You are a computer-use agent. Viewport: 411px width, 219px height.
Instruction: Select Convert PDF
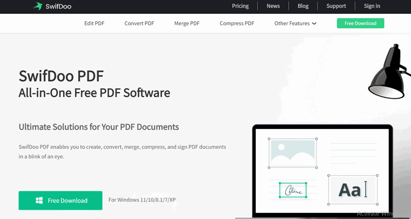coord(139,23)
